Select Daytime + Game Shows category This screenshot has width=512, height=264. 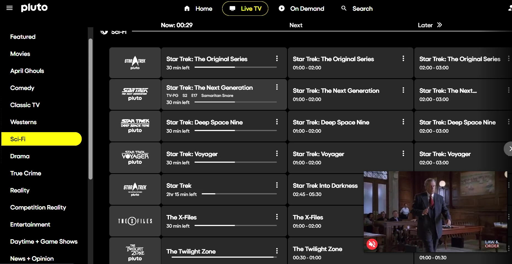[x=44, y=241]
